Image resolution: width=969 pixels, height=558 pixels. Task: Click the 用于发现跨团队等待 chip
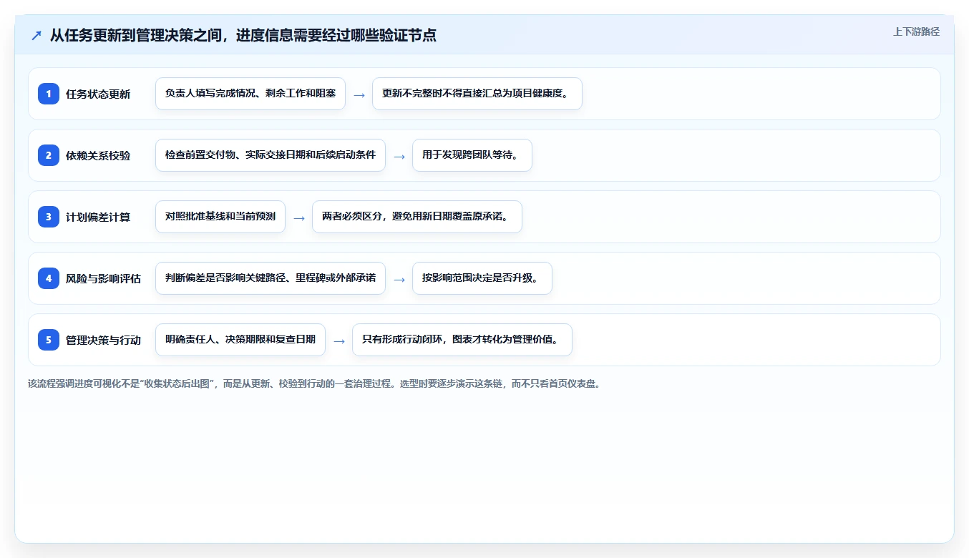472,155
